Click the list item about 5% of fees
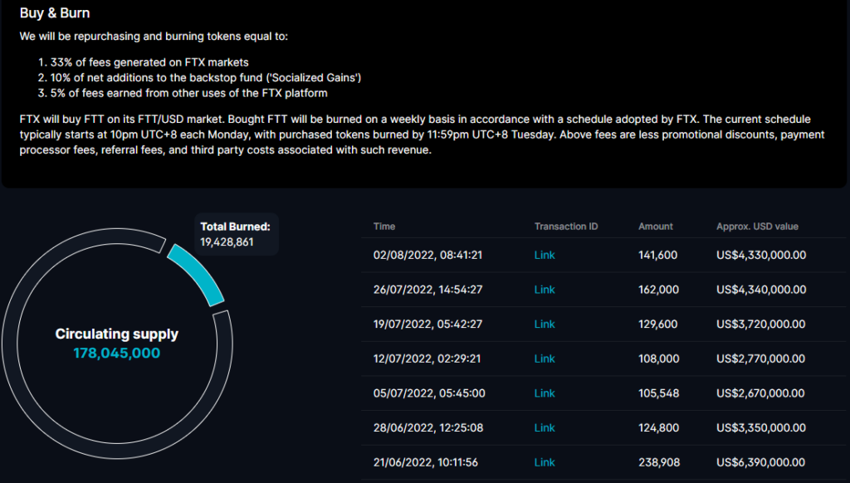The width and height of the screenshot is (850, 483). [182, 93]
